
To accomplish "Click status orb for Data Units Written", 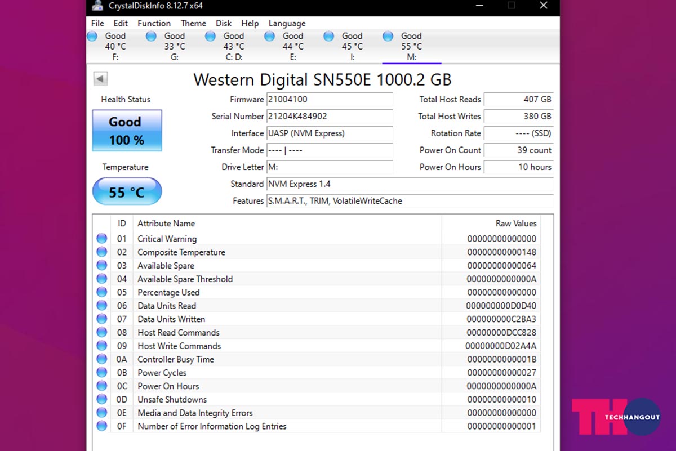I will coord(102,319).
